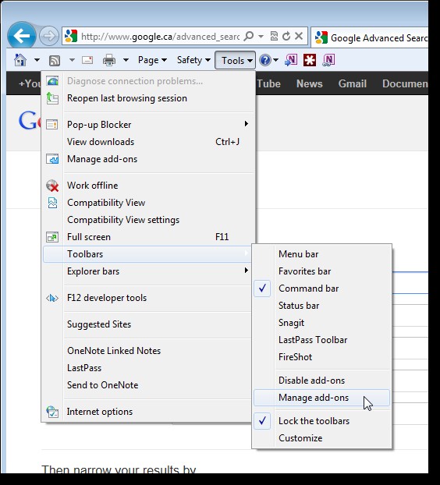440x485 pixels.
Task: Open the Print dropdown arrow
Action: [x=126, y=60]
